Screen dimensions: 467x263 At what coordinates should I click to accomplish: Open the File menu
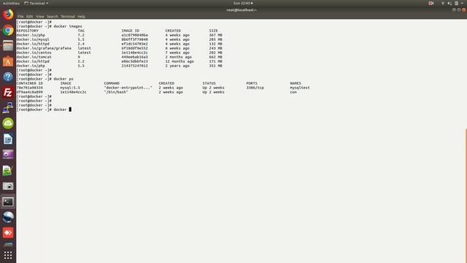click(20, 16)
